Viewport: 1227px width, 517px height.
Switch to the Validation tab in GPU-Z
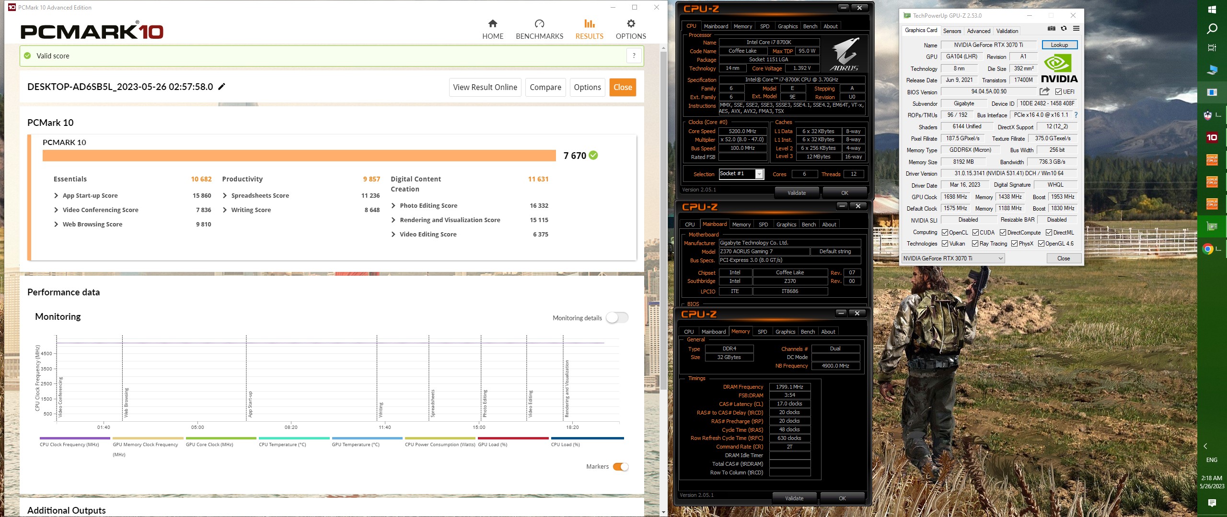(1007, 31)
